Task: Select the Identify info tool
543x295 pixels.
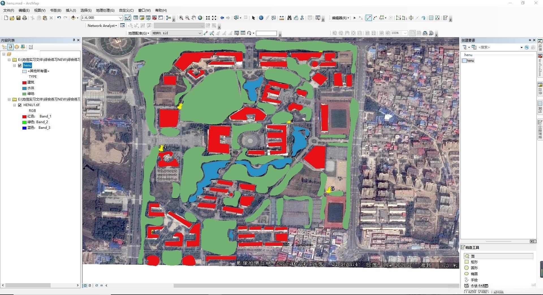Action: tap(261, 18)
